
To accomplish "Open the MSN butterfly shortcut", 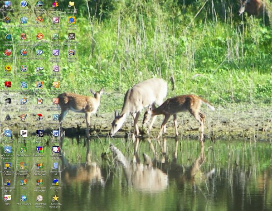I will 24,182.
